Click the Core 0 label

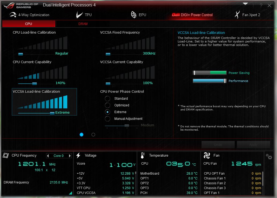58,156
